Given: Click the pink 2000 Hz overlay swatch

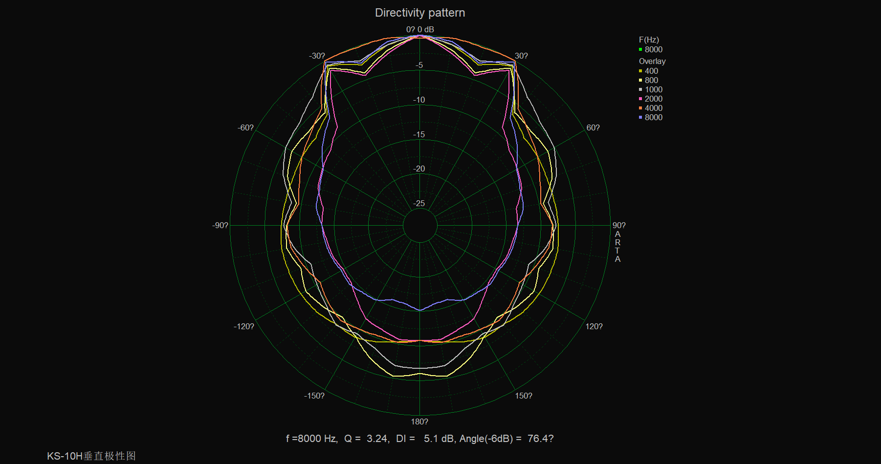Looking at the screenshot, I should click(640, 99).
